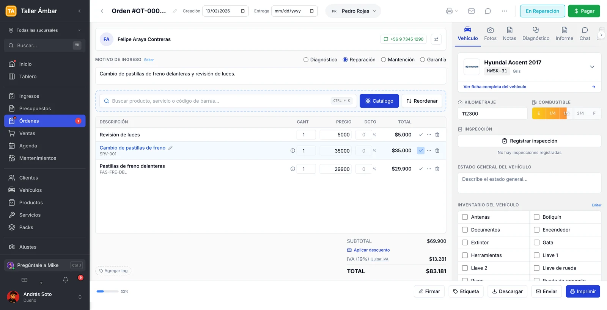Switch to the Fotos tab

490,34
